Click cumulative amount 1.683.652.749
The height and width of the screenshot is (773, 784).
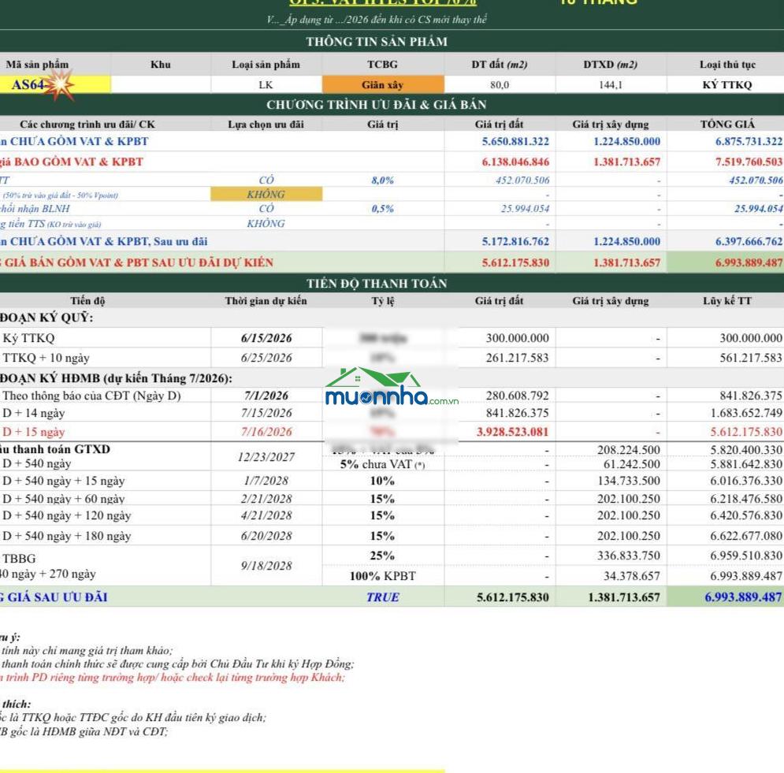pos(746,413)
